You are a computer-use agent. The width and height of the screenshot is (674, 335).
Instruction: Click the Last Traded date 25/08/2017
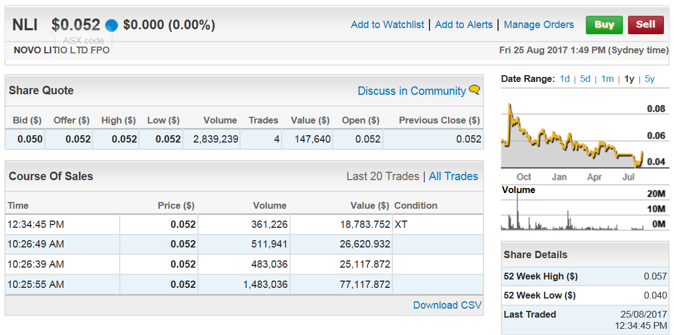click(644, 314)
